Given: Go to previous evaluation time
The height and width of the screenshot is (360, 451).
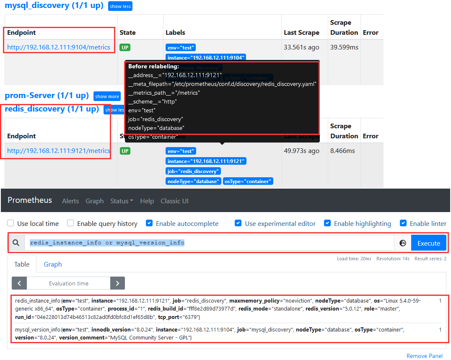Looking at the screenshot, I should (19, 283).
